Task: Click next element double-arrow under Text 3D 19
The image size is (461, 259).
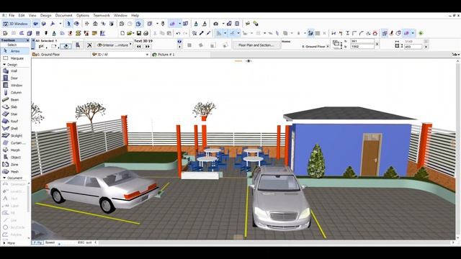Action: 147,46
